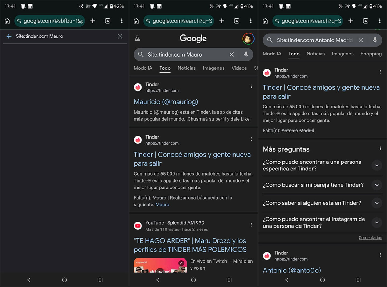
Task: Expand question about finding a specific person
Action: (377, 165)
